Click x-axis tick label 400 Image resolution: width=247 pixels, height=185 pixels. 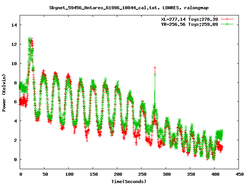tap(215, 174)
